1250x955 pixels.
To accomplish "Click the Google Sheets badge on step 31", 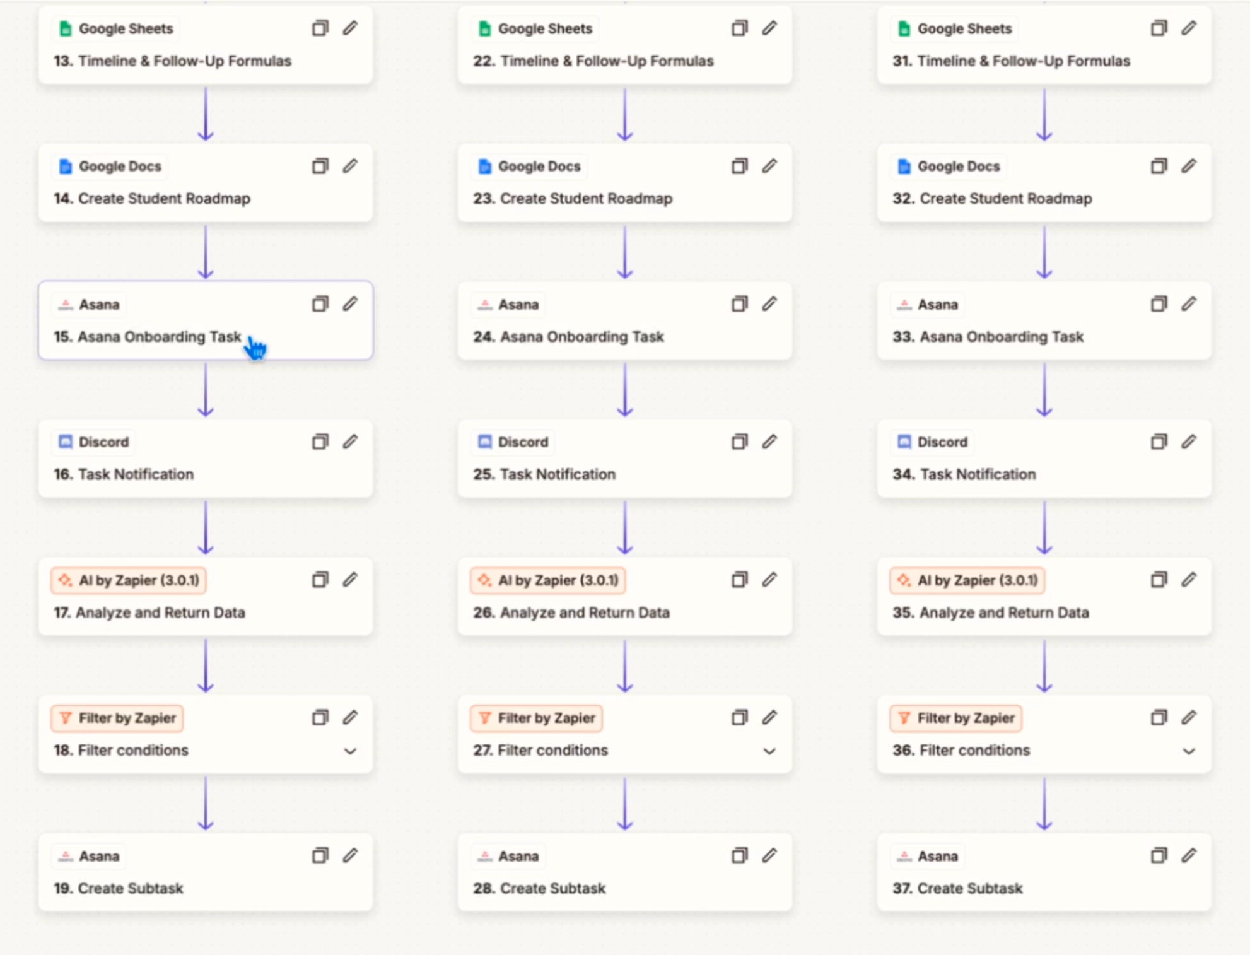I will click(955, 28).
